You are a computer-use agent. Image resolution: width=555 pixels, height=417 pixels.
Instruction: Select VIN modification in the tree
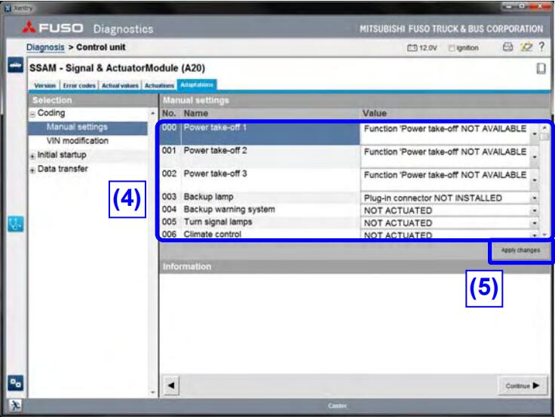78,141
